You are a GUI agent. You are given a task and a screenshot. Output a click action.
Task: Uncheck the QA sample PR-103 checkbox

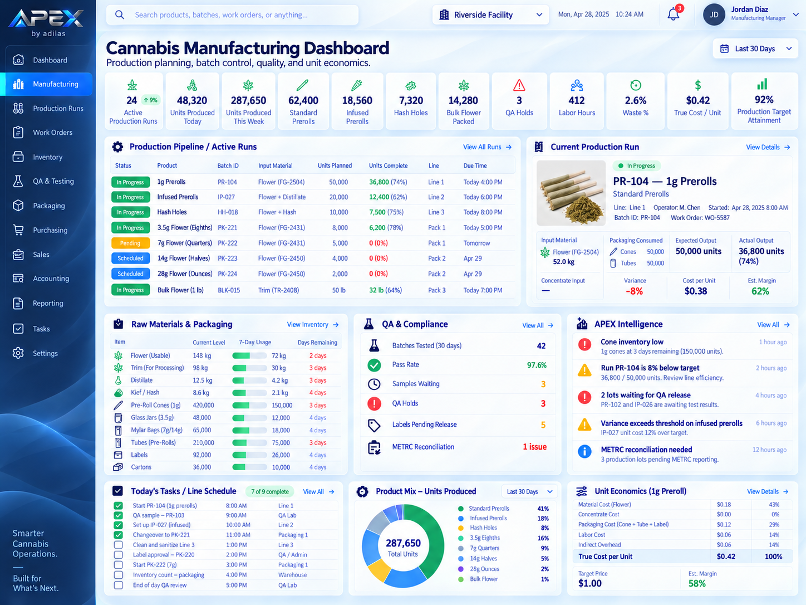point(118,515)
